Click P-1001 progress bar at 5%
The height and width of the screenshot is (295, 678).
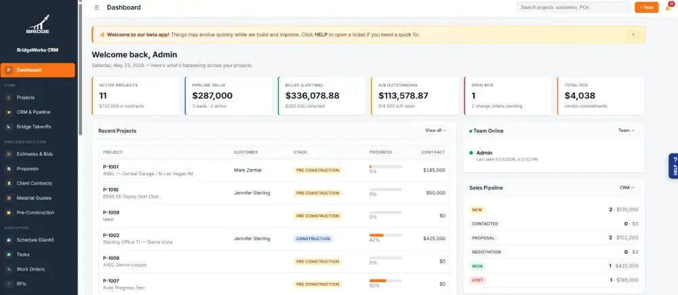click(x=386, y=166)
